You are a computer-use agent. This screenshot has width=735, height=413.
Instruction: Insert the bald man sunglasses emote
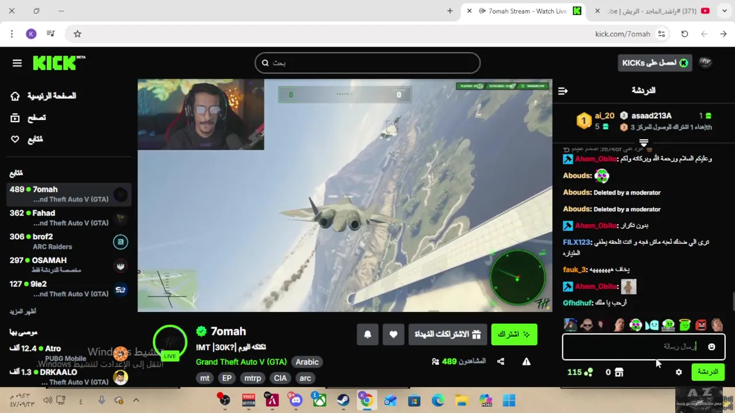[x=586, y=325]
